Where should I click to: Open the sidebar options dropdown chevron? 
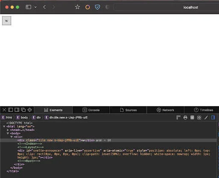click(x=36, y=7)
